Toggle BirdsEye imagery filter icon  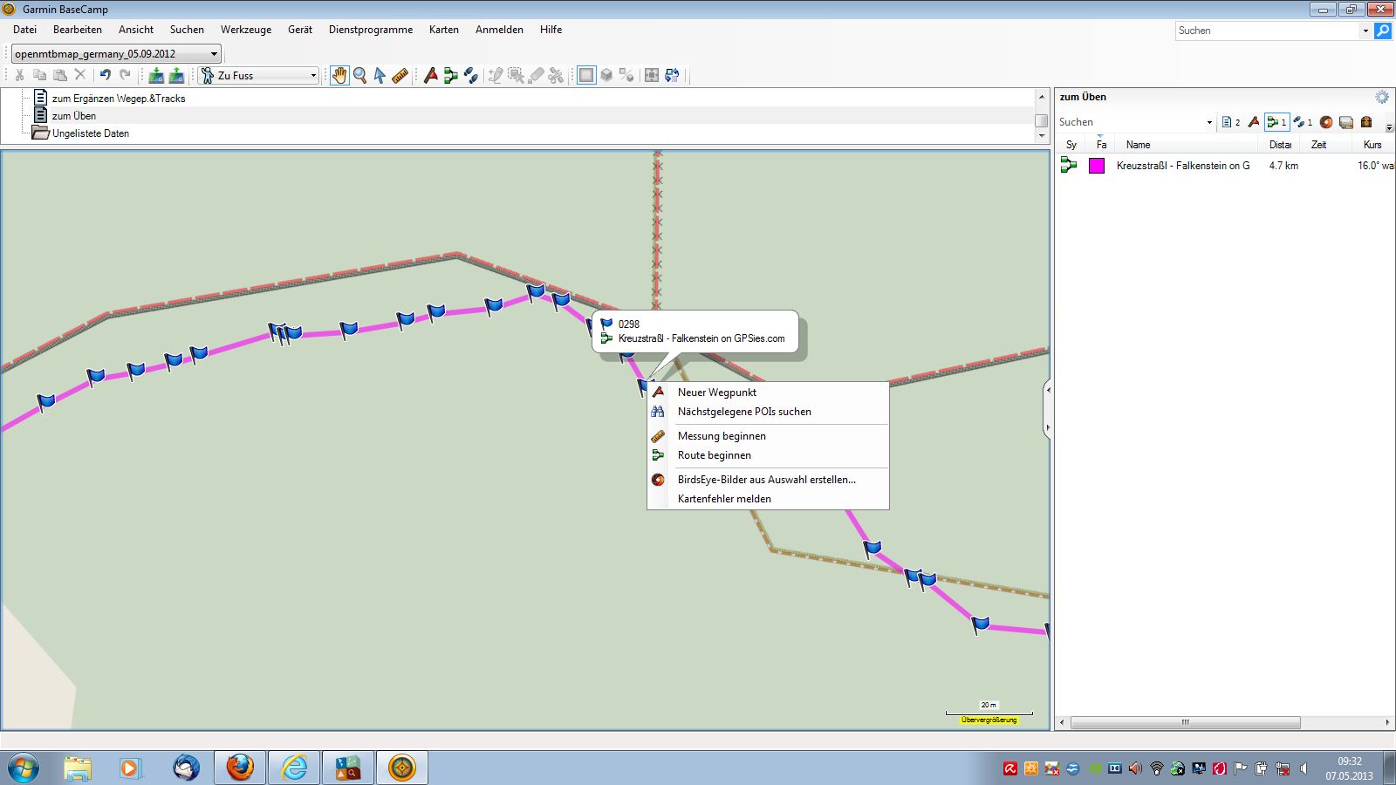coord(1326,122)
